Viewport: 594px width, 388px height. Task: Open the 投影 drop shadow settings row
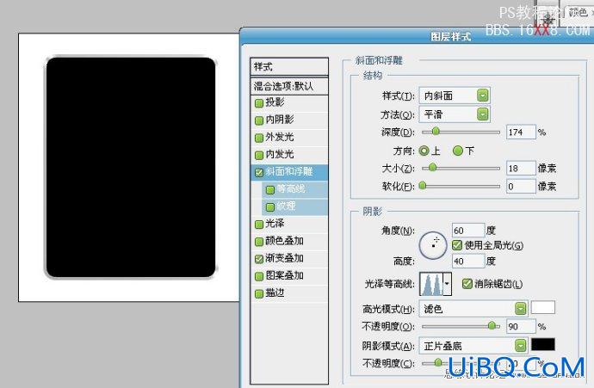pos(290,102)
